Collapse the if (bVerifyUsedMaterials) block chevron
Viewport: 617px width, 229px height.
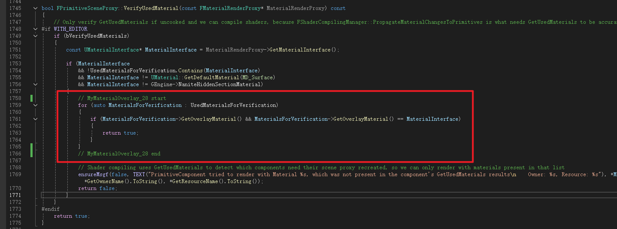[35, 36]
